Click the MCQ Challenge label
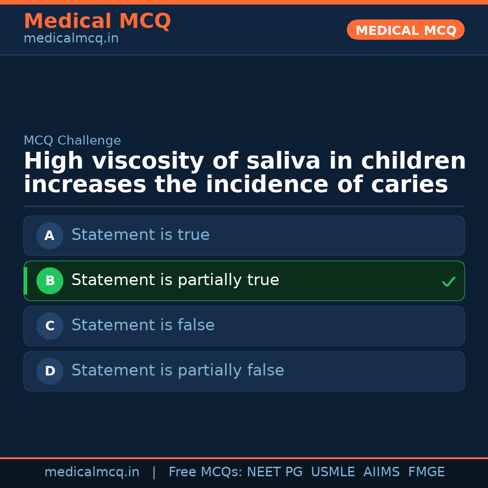488x488 pixels. (x=72, y=141)
